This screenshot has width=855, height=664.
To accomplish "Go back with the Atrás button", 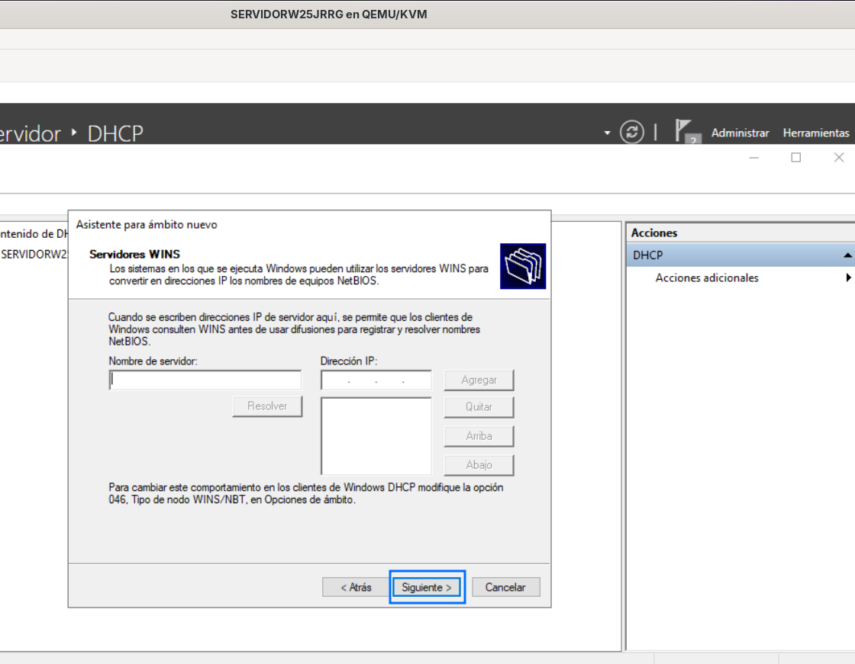I will [x=356, y=587].
